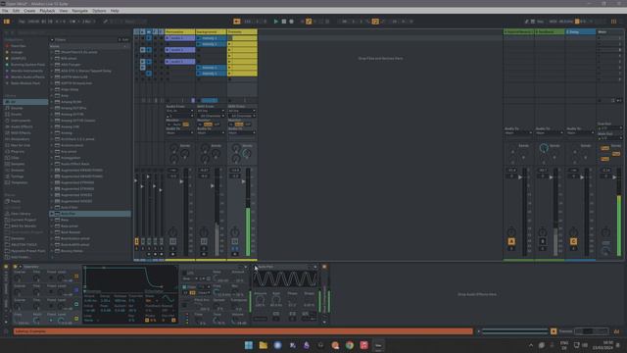This screenshot has height=353, width=627.
Task: Open the Edit menu
Action: pyautogui.click(x=16, y=11)
